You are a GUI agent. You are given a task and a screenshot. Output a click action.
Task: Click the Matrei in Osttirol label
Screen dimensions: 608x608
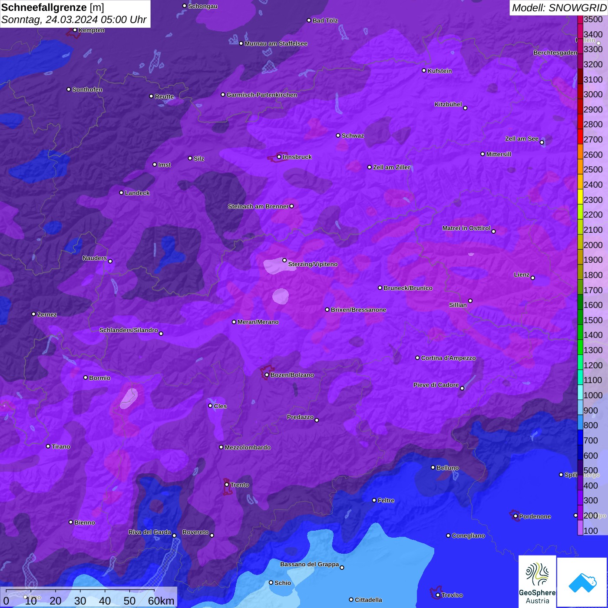click(466, 228)
